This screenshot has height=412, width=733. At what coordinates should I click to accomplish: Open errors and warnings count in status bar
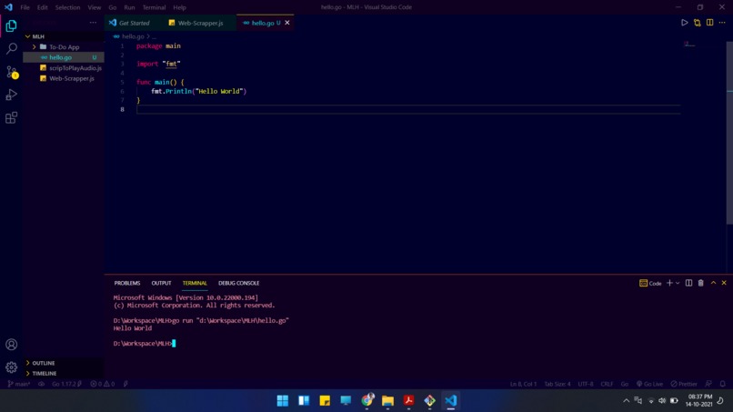click(x=103, y=384)
